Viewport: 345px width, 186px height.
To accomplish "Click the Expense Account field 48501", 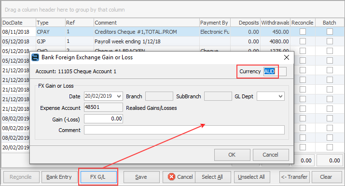I will pyautogui.click(x=103, y=107).
